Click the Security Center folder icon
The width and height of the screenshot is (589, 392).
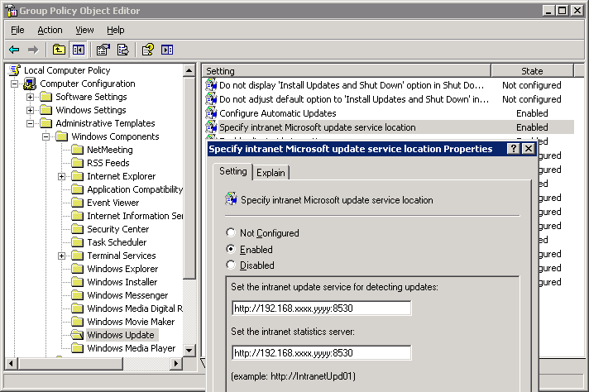tap(78, 229)
